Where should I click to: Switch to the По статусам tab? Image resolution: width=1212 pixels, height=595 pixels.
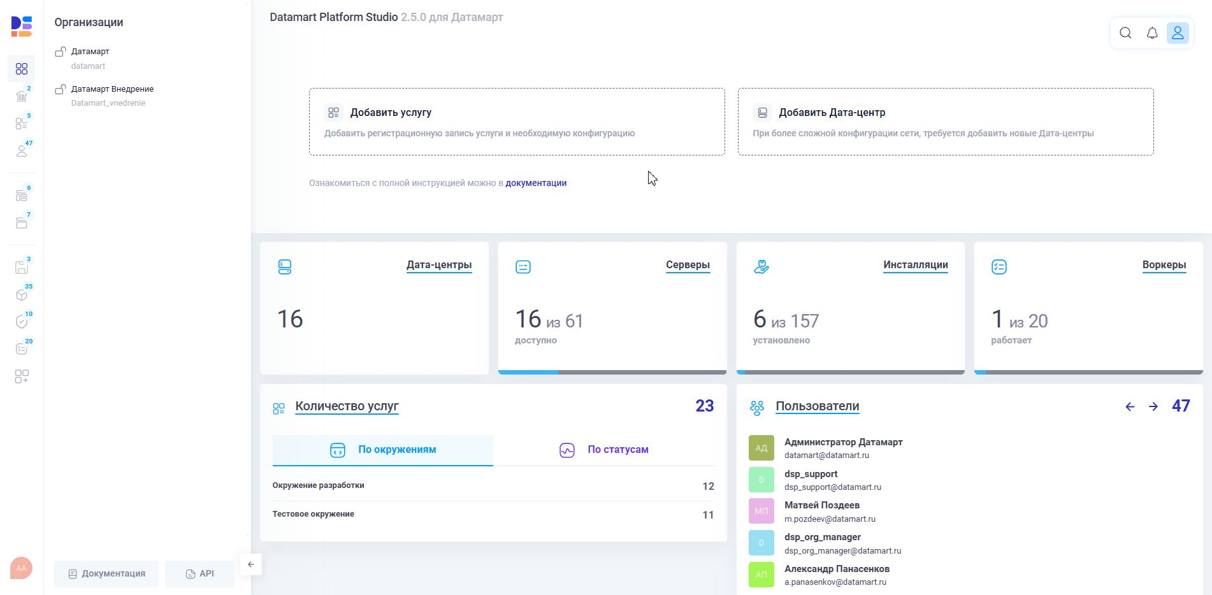[x=603, y=450]
